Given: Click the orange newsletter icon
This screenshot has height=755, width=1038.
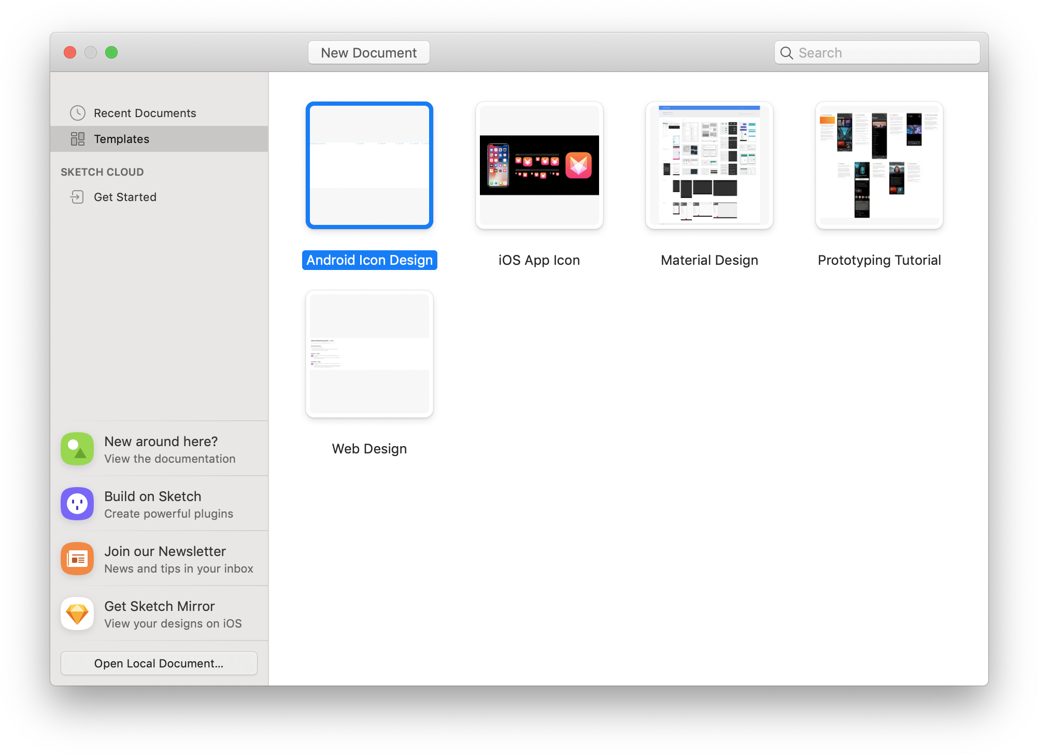Looking at the screenshot, I should [x=77, y=559].
